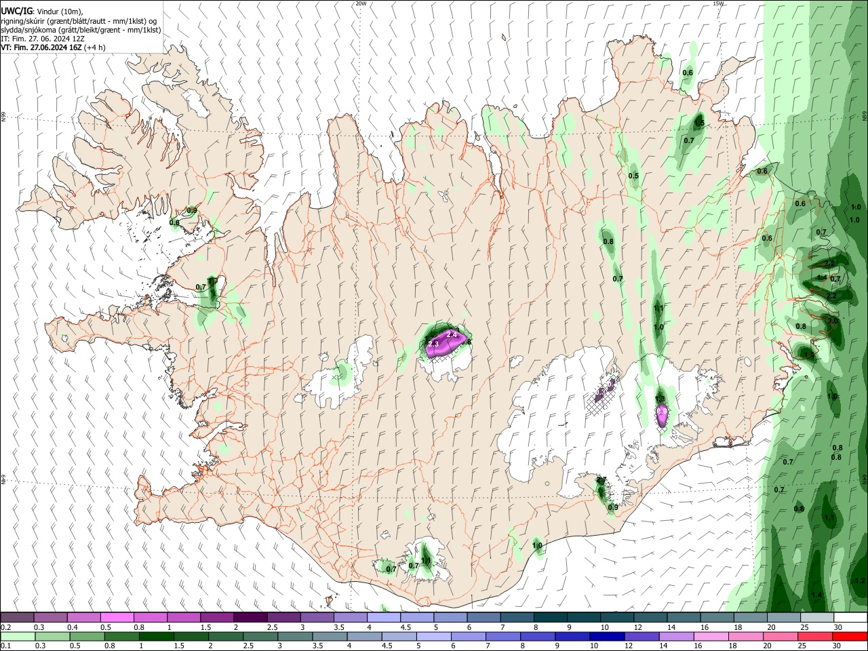The image size is (868, 651).
Task: Click the '2.3' value on the purple snow area
Action: 434,344
